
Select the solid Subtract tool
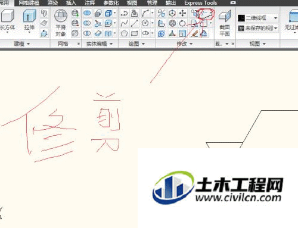pos(87,23)
